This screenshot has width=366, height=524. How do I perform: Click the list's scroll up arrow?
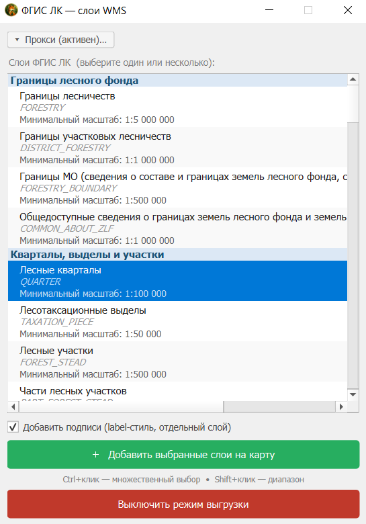353,79
